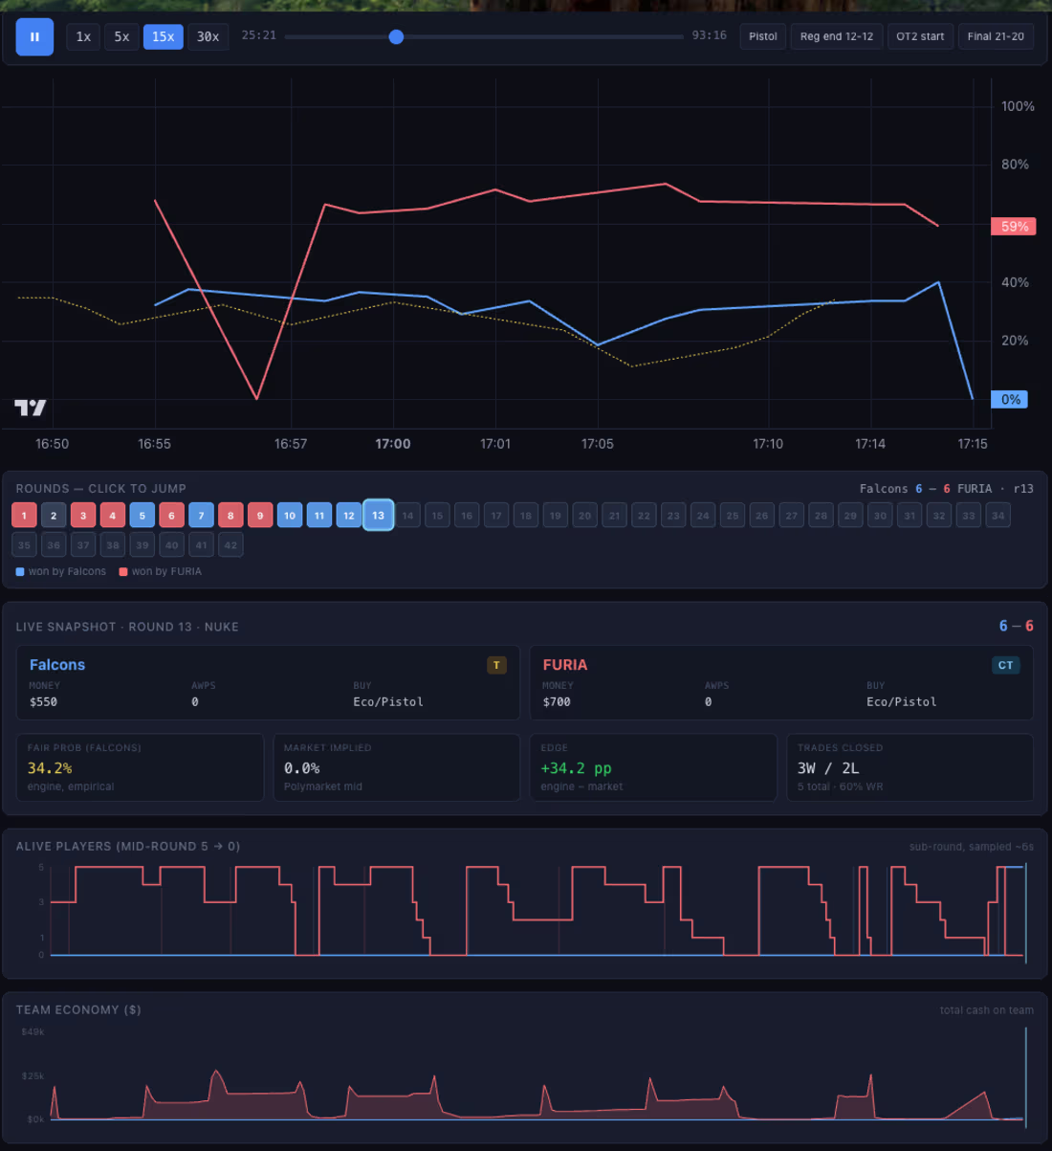This screenshot has height=1151, width=1052.
Task: Jump to round 16
Action: (x=467, y=516)
